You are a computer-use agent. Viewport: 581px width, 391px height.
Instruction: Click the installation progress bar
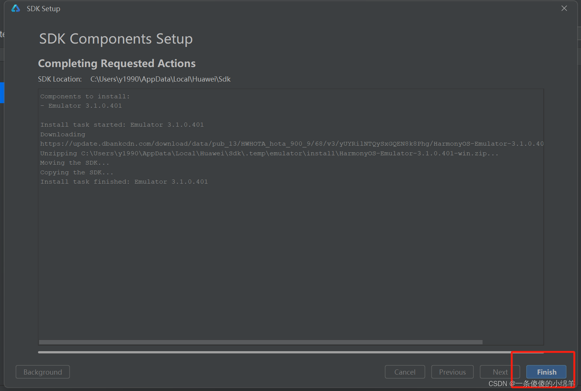point(291,352)
